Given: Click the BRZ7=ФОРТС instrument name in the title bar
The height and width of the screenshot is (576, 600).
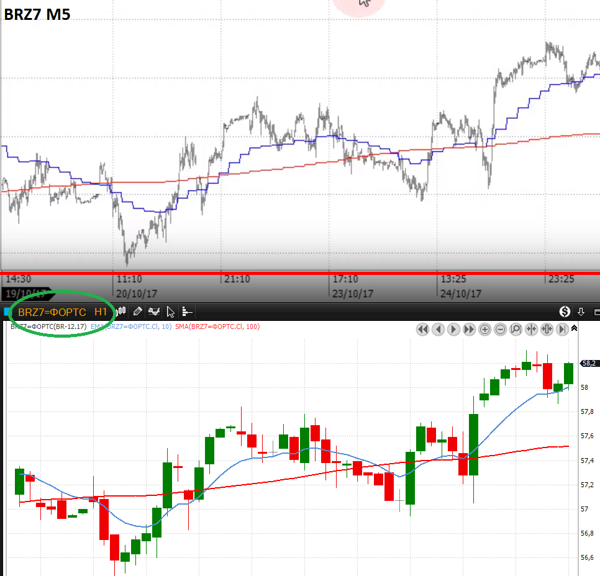Looking at the screenshot, I should pos(52,312).
